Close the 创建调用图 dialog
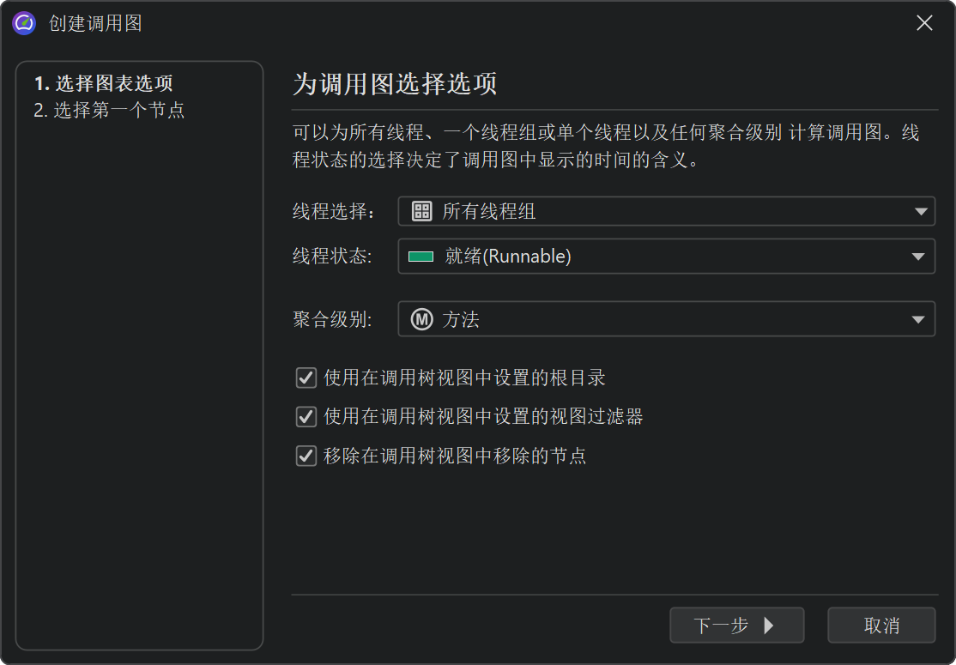The height and width of the screenshot is (665, 956). pyautogui.click(x=924, y=23)
